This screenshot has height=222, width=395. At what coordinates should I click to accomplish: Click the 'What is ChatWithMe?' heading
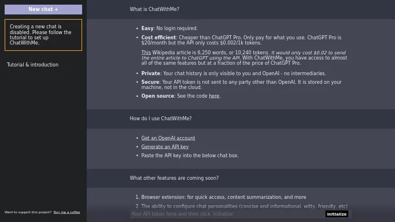154,9
